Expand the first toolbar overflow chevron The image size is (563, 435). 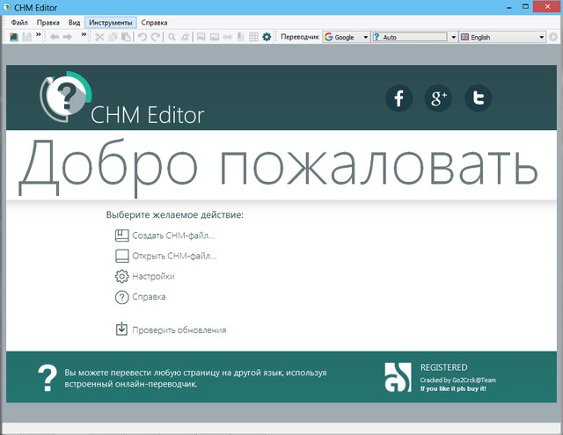39,36
